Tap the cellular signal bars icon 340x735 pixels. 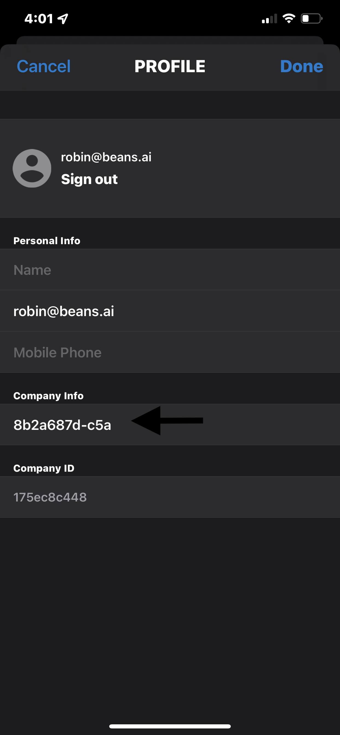[x=269, y=19]
